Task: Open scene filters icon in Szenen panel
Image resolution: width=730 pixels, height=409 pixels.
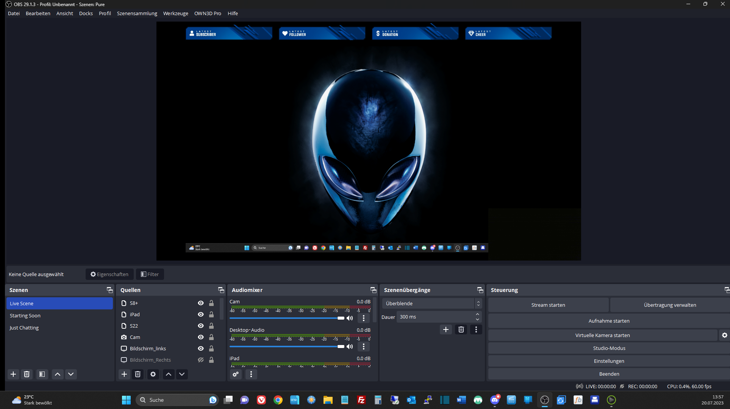Action: pos(42,374)
